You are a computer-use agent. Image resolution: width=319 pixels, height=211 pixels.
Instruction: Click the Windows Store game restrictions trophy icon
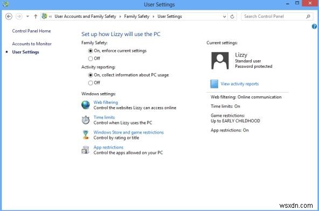pos(86,135)
